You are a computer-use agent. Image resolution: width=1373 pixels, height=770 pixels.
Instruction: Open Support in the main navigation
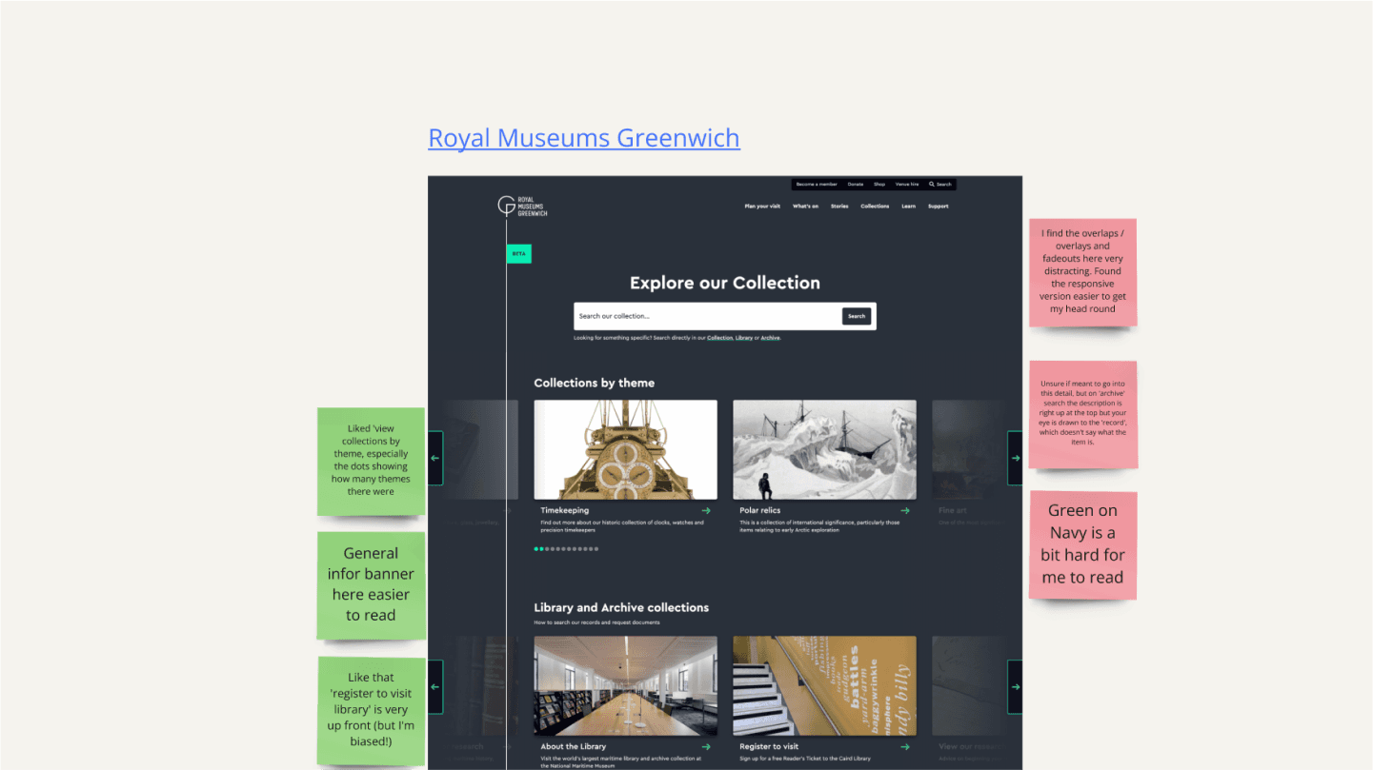point(939,207)
